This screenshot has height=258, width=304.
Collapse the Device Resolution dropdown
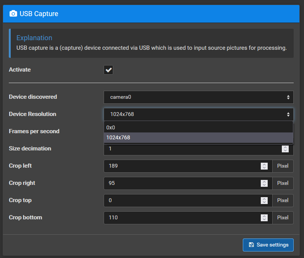(198, 114)
